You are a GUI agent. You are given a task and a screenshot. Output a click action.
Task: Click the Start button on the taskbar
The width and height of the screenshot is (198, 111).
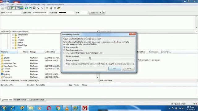4,108
